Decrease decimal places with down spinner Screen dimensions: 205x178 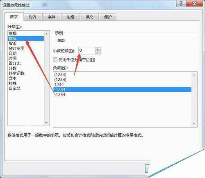tap(98, 52)
